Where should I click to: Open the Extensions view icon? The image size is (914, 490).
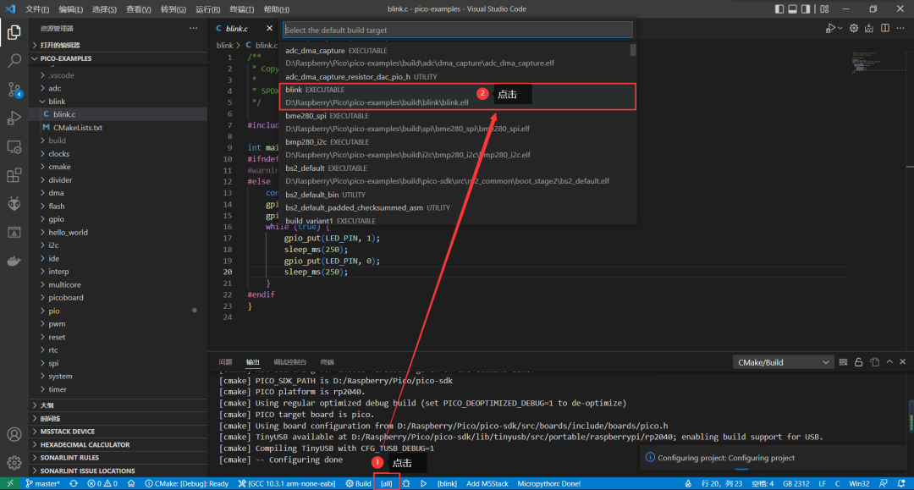(14, 175)
